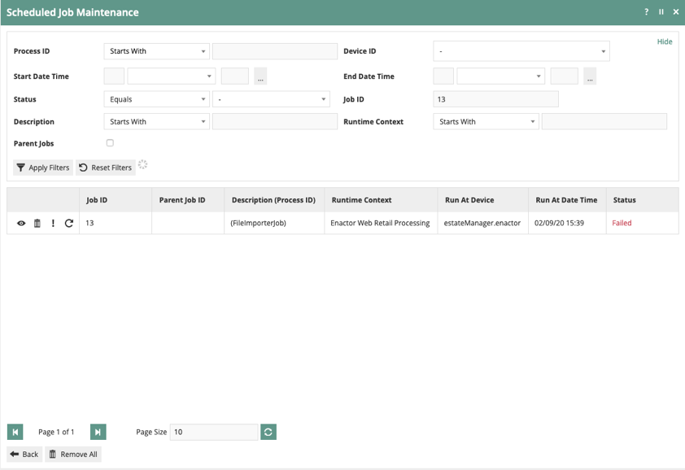Delete job 13 using trash icon
Image resolution: width=685 pixels, height=470 pixels.
tap(37, 223)
